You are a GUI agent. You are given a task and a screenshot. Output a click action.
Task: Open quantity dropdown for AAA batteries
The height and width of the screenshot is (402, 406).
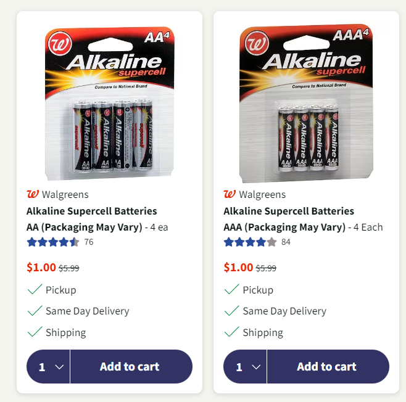(246, 367)
